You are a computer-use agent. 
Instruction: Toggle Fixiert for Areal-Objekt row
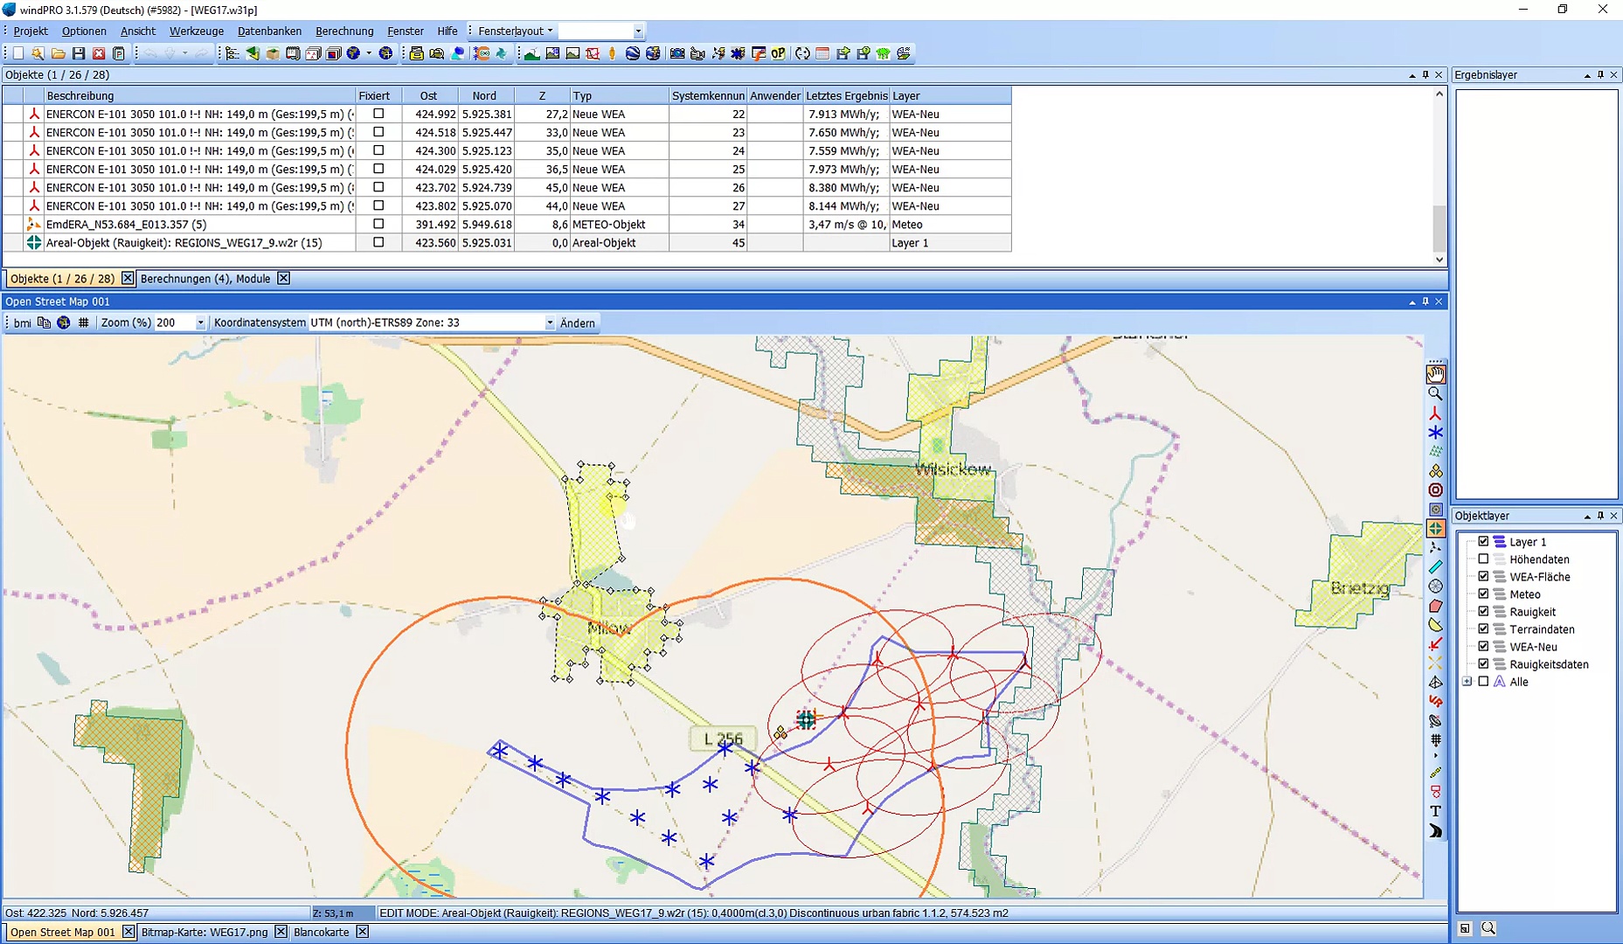[x=378, y=242]
